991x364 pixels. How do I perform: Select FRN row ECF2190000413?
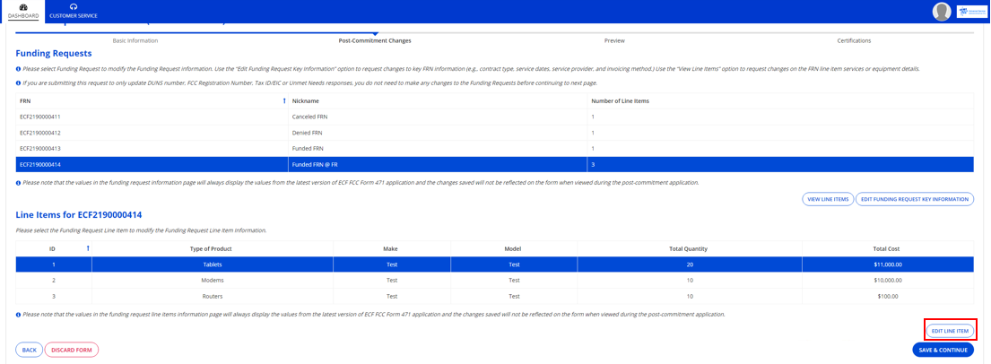(x=495, y=149)
